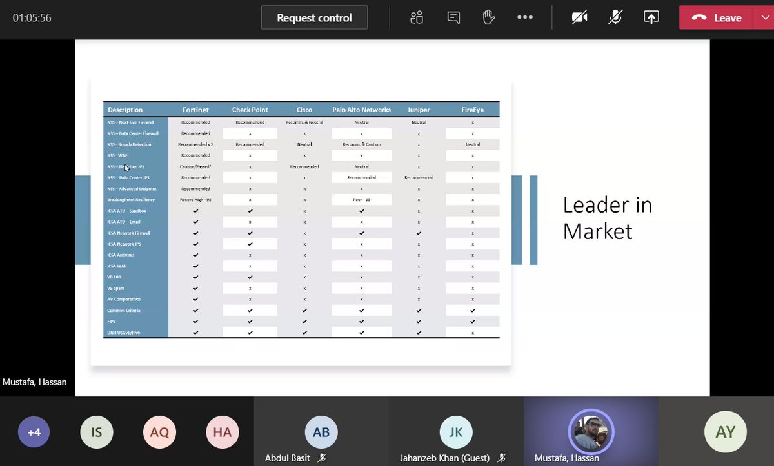Click the VB 100 row label

coord(114,277)
